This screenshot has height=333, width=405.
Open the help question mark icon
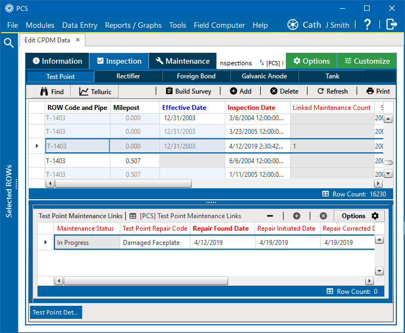[367, 24]
